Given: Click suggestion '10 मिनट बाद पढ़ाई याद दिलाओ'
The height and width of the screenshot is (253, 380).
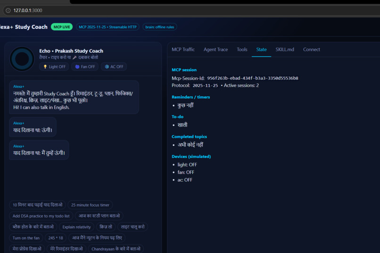Looking at the screenshot, I should [38, 205].
